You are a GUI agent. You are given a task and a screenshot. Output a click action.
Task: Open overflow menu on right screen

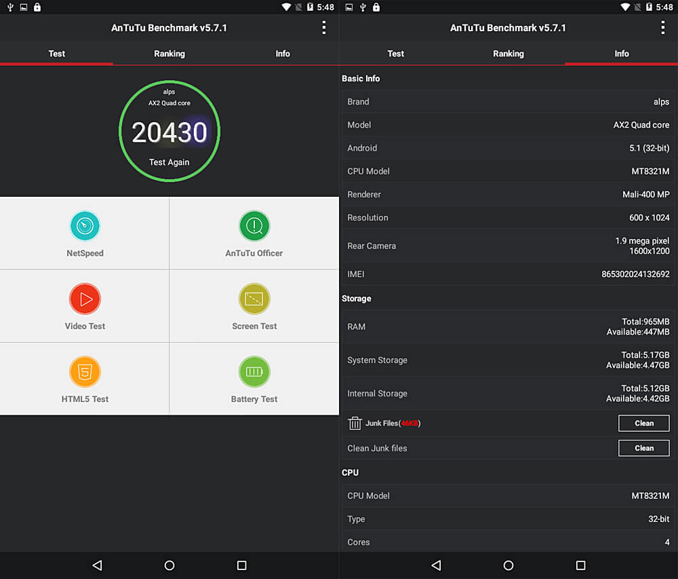click(x=663, y=28)
